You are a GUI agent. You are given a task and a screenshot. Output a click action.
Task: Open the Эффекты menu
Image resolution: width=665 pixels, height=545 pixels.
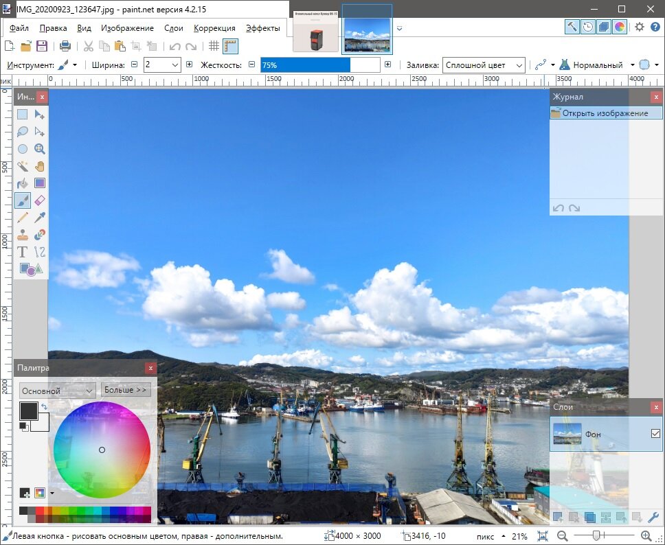[x=264, y=28]
